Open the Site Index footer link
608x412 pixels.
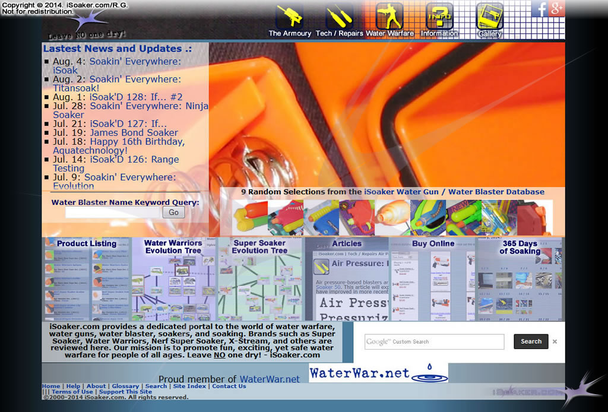[189, 386]
